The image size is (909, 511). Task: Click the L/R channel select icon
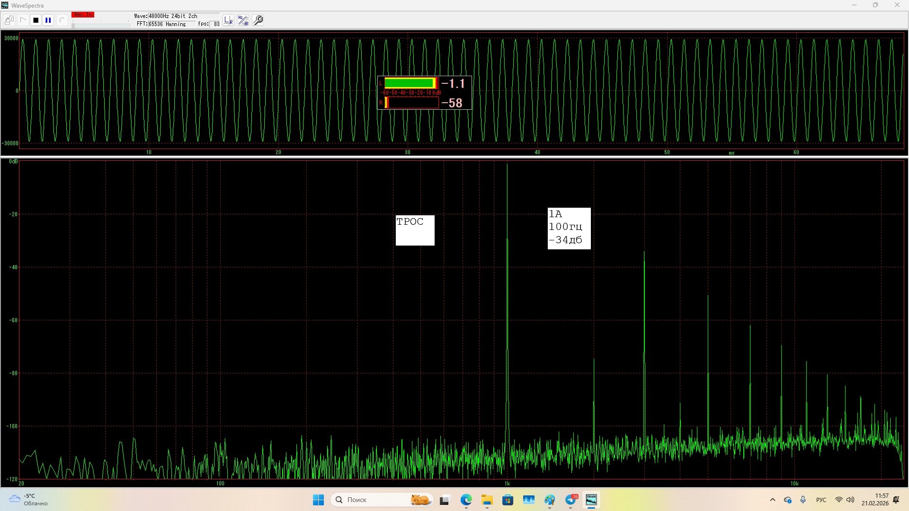[229, 20]
